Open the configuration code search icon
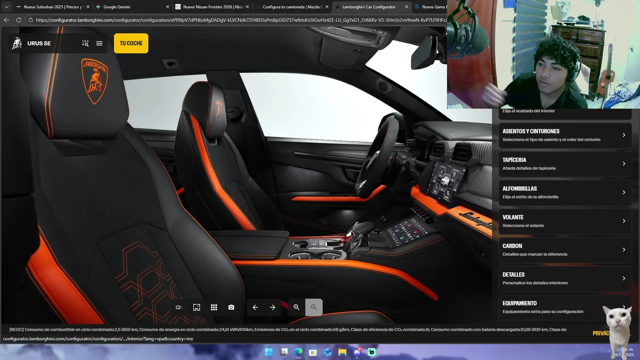 (85, 43)
